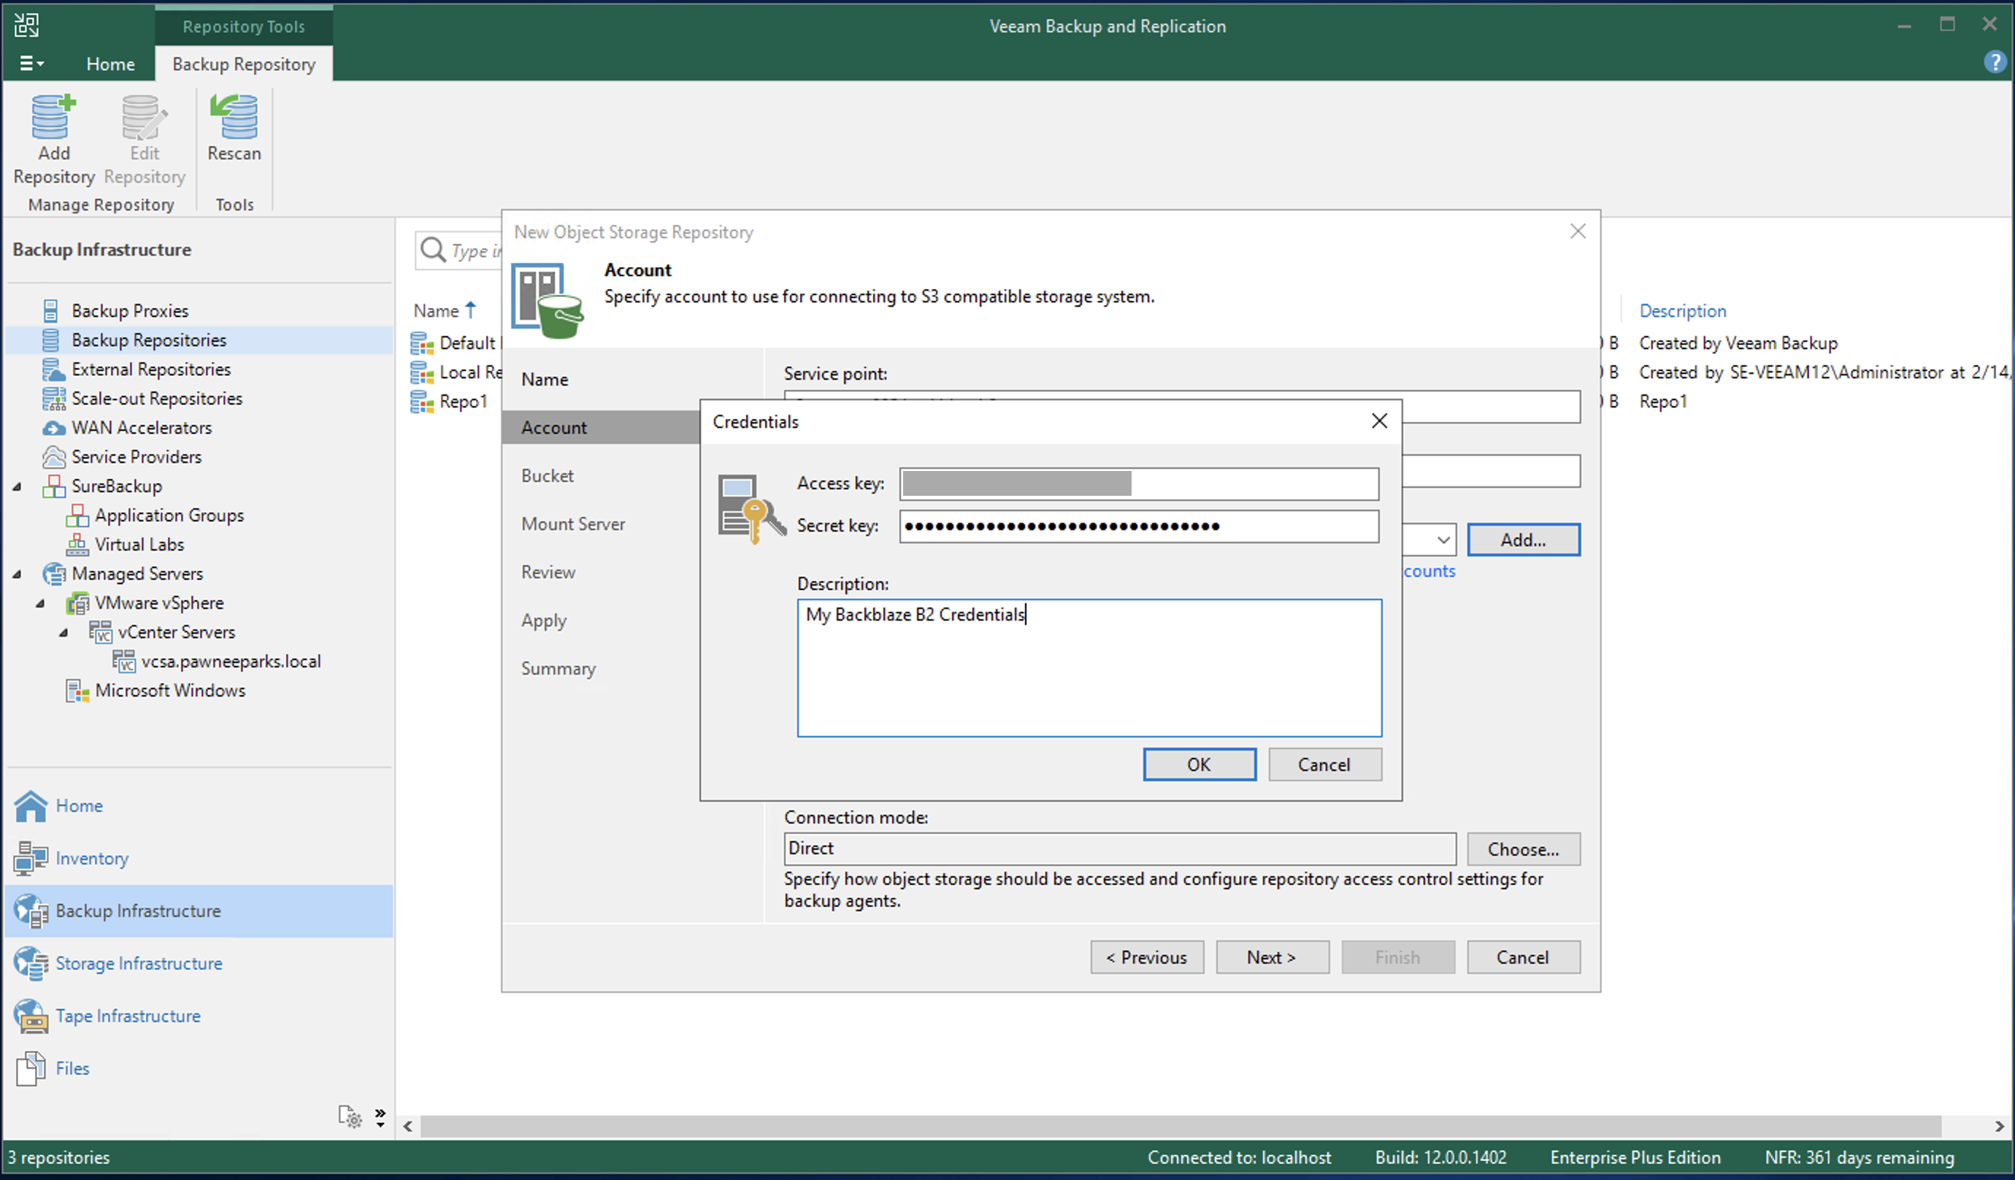Click the Service Providers icon
Screen dimensions: 2015x1180
(x=53, y=457)
